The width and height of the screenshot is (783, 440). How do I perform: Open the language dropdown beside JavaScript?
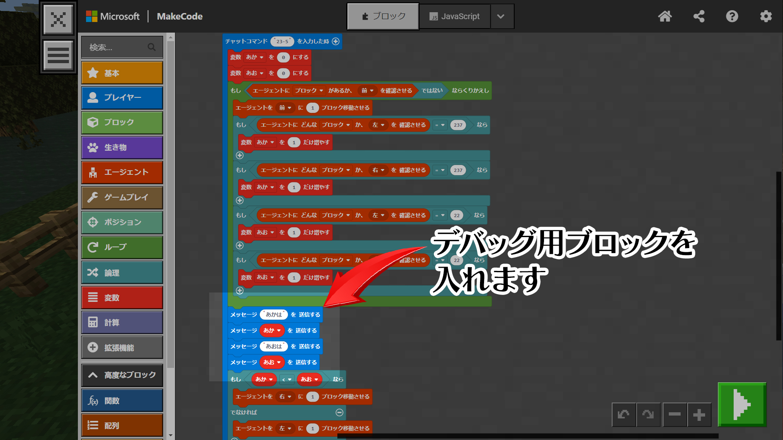[x=501, y=16]
